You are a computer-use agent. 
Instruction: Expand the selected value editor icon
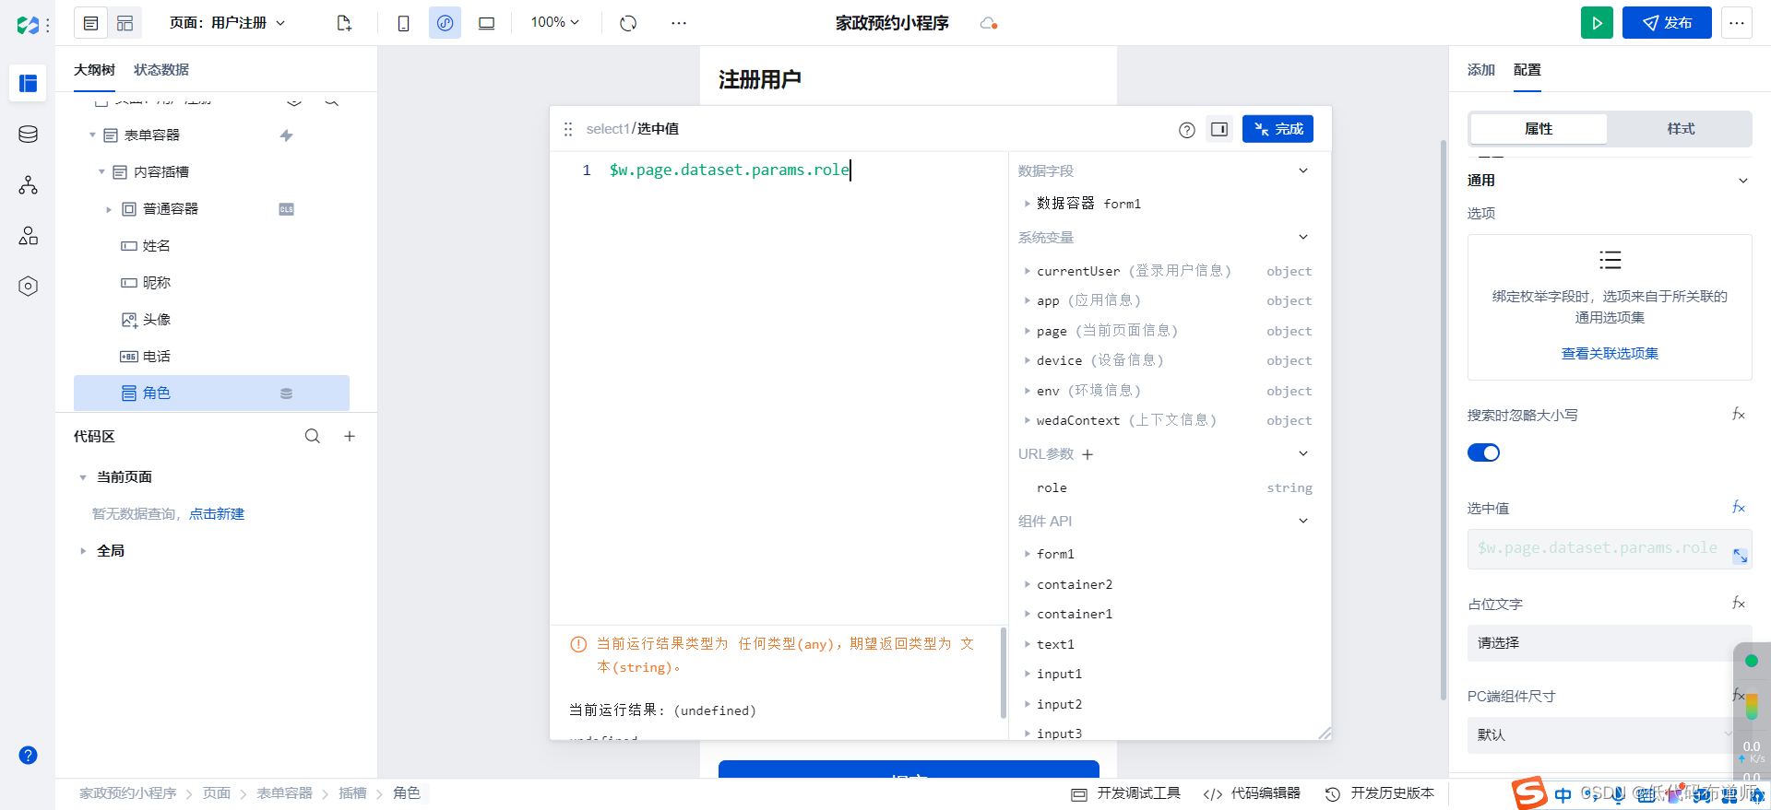(x=1740, y=556)
